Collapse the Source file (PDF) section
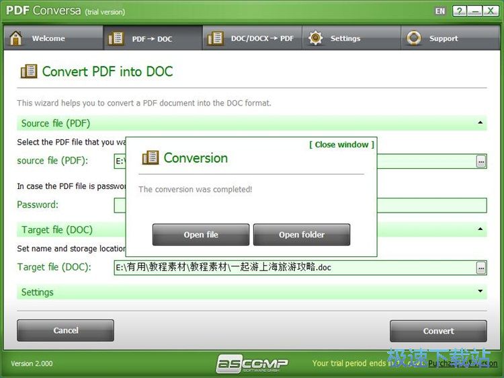This screenshot has height=378, width=504. pos(480,122)
